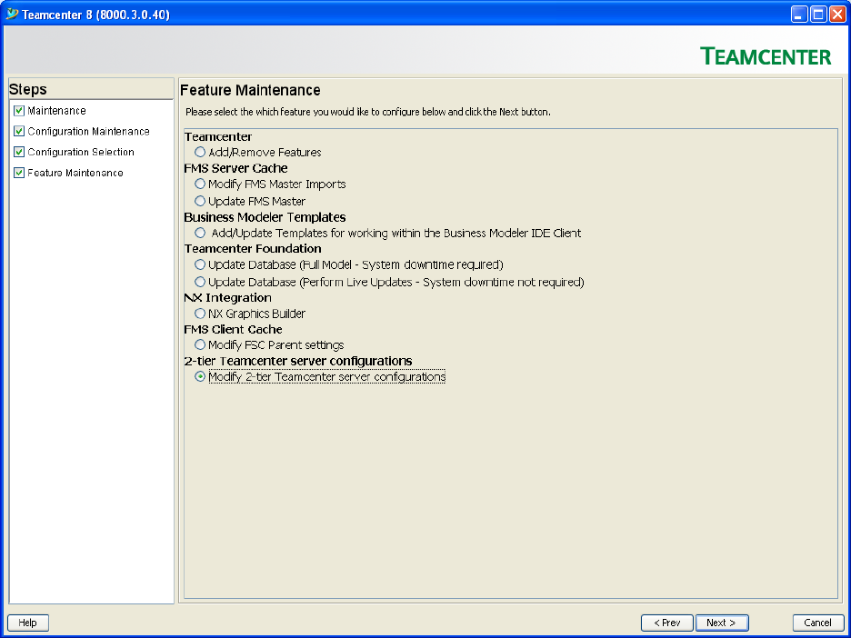Click the 'Please select the which feature' instruction text
The width and height of the screenshot is (851, 638).
[x=368, y=113]
